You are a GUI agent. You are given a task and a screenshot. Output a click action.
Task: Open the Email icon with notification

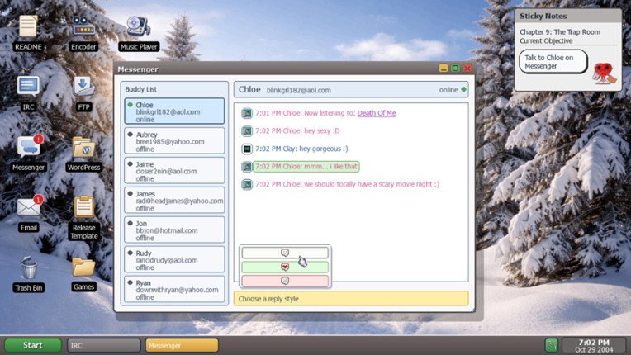click(29, 210)
